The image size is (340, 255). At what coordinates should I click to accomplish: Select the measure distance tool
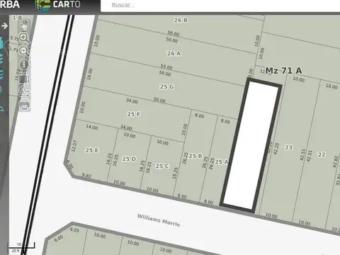coord(24,92)
